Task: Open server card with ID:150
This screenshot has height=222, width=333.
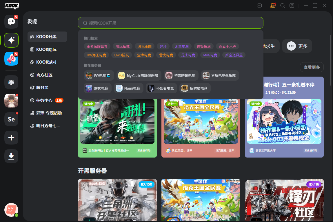Action: tap(117, 200)
